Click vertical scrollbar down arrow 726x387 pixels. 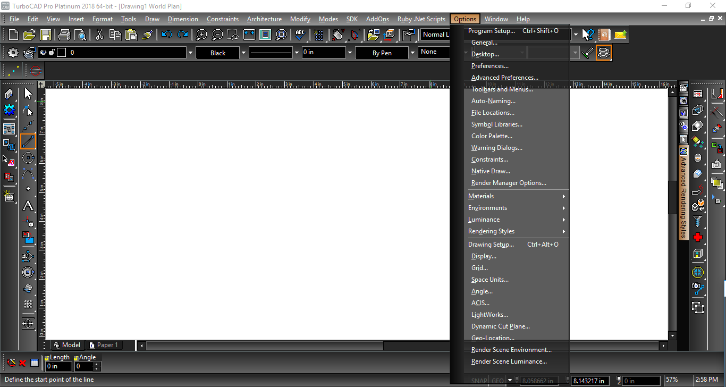click(x=672, y=336)
